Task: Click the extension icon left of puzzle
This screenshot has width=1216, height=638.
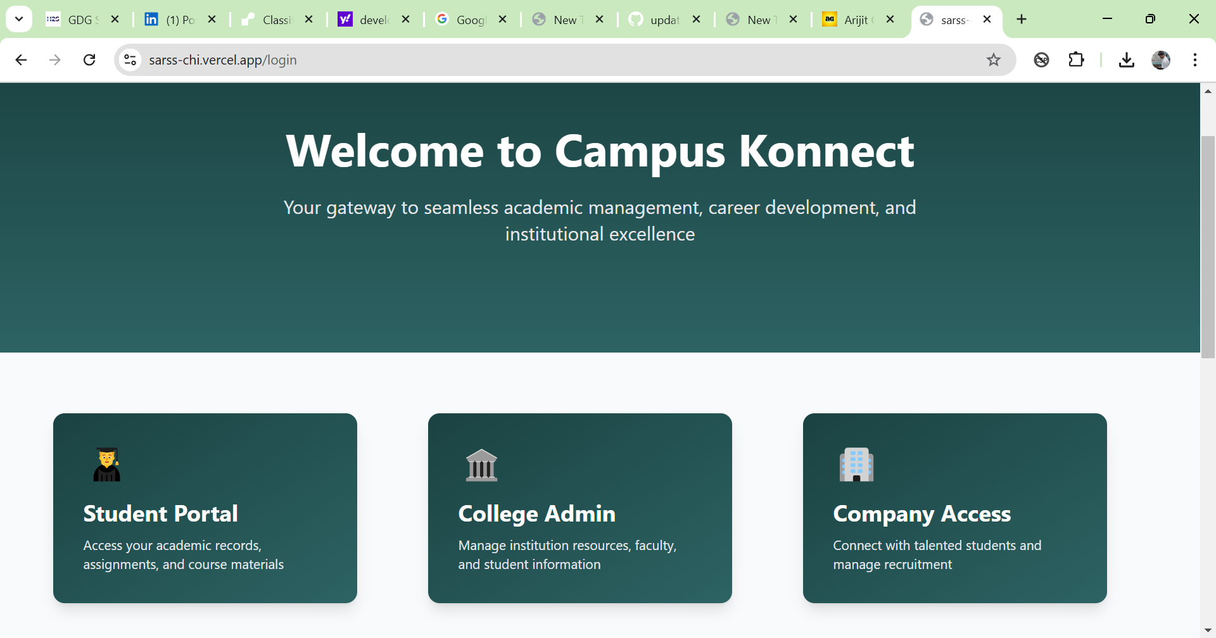Action: tap(1042, 60)
